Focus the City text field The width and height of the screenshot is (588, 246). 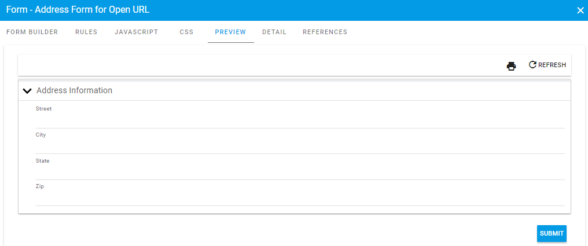[300, 146]
